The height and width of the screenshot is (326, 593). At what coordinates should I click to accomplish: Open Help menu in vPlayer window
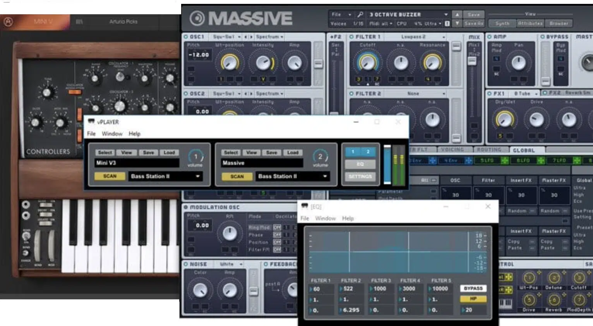[x=134, y=134]
